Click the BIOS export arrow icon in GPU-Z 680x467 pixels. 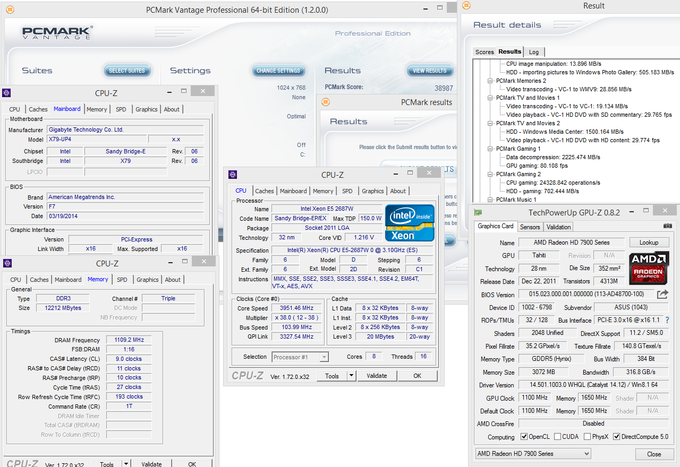pyautogui.click(x=662, y=294)
